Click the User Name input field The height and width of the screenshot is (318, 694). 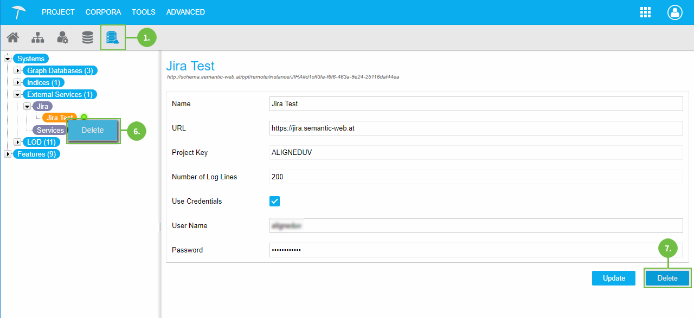pyautogui.click(x=476, y=225)
